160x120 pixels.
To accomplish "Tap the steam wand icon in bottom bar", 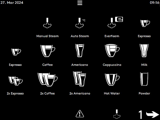I will 117,114.
